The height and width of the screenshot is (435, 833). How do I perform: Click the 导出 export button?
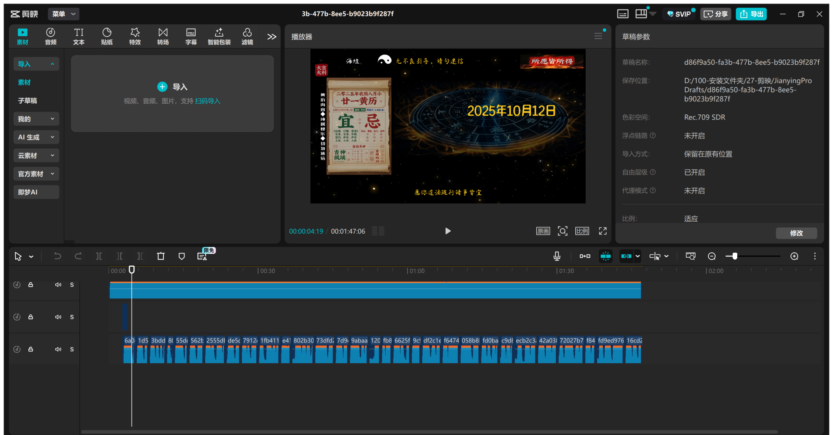[x=751, y=14]
